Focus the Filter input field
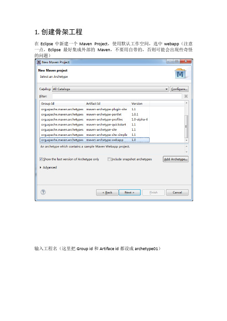Viewport: 227px width, 321px height. coord(117,96)
